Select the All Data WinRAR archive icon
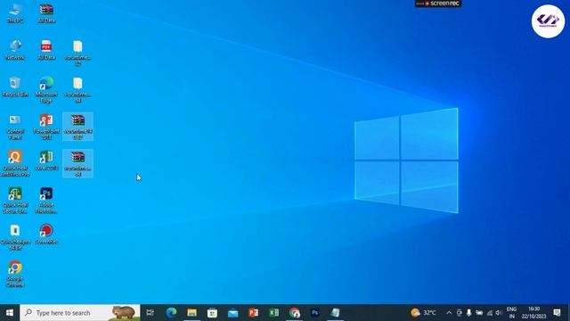Viewport: 570px width, 321px height. point(46,13)
